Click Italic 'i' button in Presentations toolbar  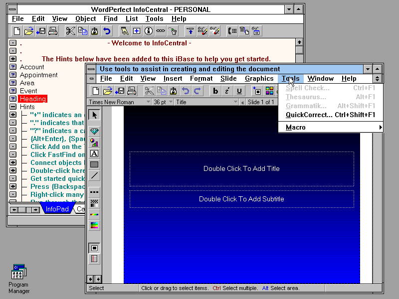click(x=227, y=91)
